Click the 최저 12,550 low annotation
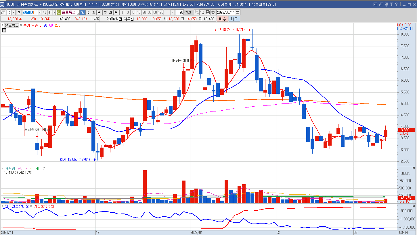This screenshot has width=417, height=235. [x=75, y=159]
